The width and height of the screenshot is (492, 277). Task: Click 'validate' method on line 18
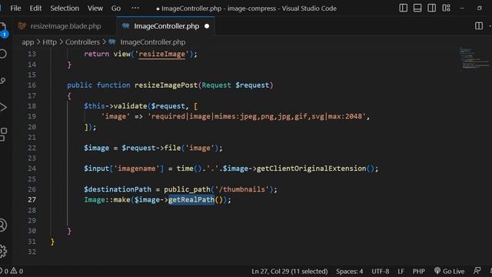coord(130,106)
